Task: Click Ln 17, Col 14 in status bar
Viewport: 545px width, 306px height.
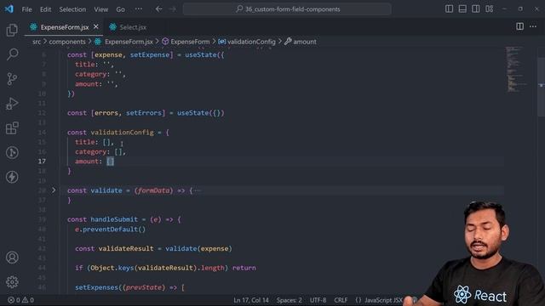Action: (x=251, y=300)
